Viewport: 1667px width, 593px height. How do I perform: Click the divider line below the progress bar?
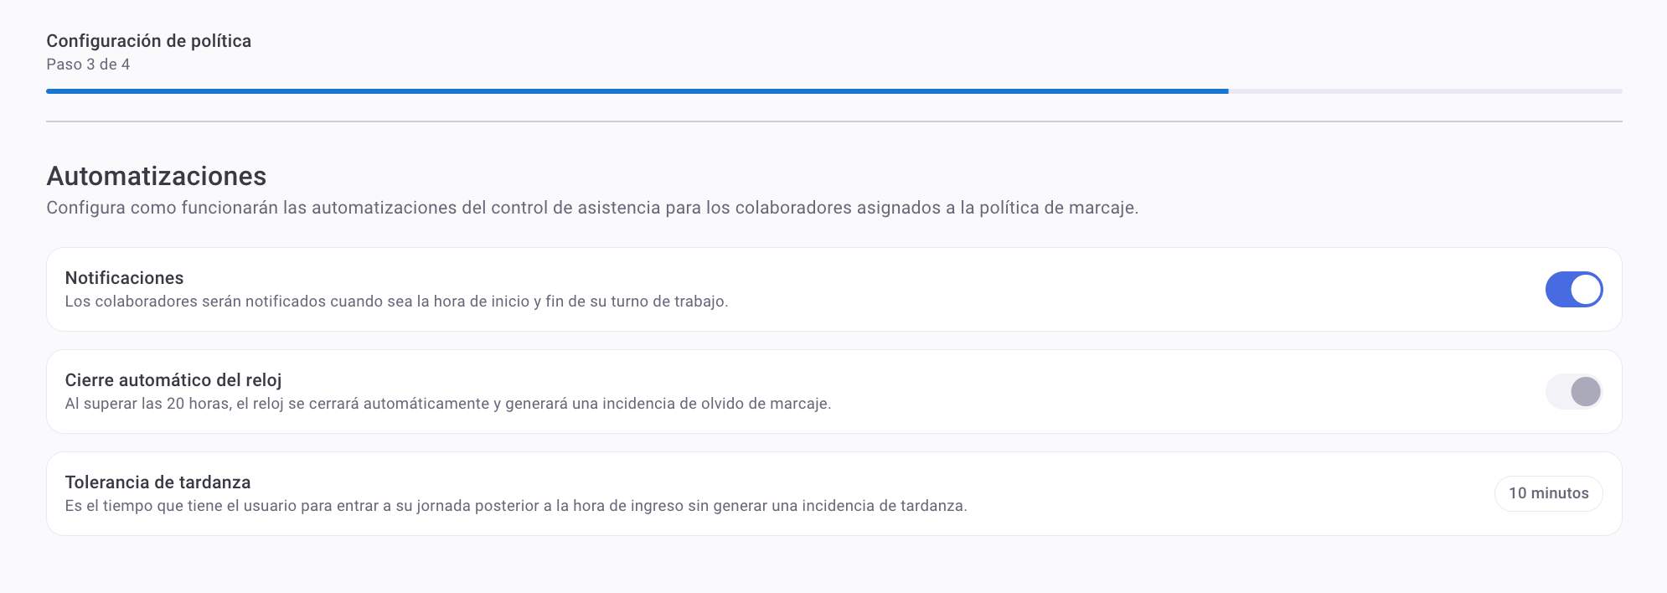(x=833, y=121)
